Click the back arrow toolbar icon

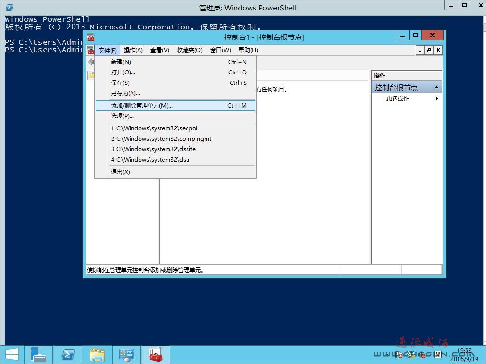coord(92,62)
